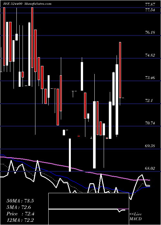Click the 70.74 price axis label

[x=150, y=123]
